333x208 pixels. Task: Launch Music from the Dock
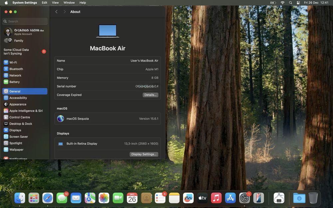coord(216,198)
